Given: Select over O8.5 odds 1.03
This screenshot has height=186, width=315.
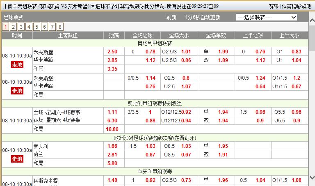Looking at the screenshot, I should click(x=186, y=146).
